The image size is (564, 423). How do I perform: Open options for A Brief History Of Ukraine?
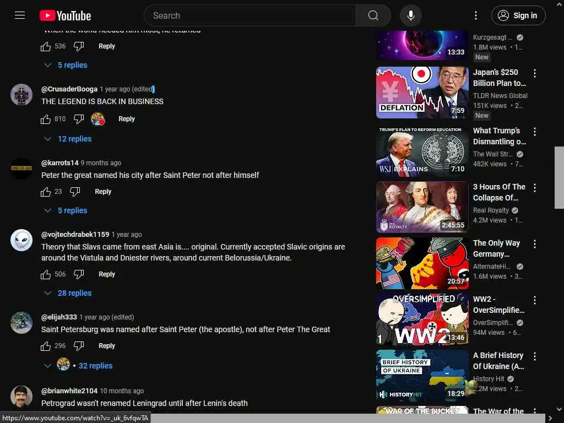(x=535, y=356)
